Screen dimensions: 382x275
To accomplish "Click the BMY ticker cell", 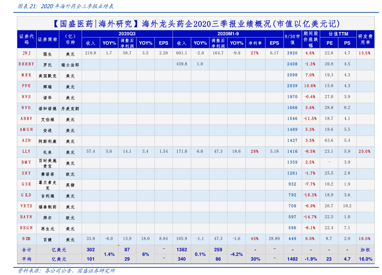I will [x=27, y=163].
